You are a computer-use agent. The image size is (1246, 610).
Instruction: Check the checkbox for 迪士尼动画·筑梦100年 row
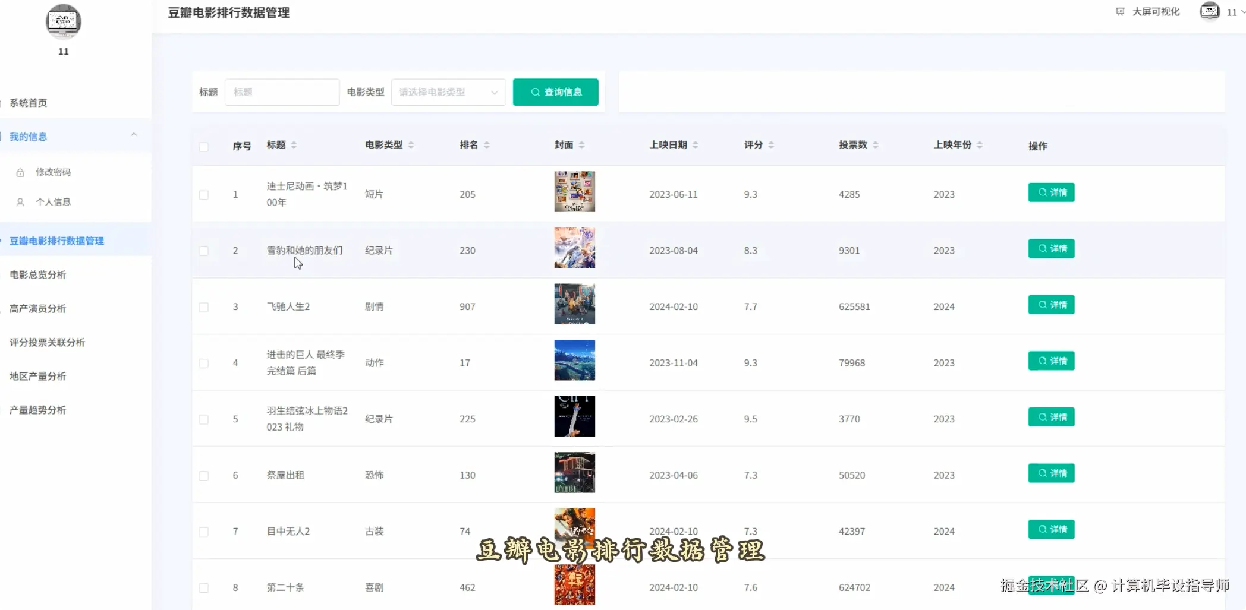204,194
